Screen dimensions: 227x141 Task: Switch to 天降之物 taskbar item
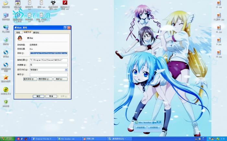tap(94, 139)
